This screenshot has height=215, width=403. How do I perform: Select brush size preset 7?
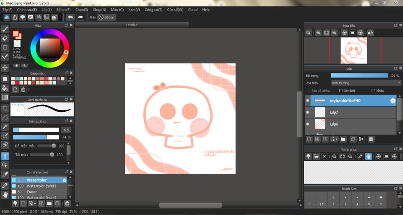coord(381,200)
